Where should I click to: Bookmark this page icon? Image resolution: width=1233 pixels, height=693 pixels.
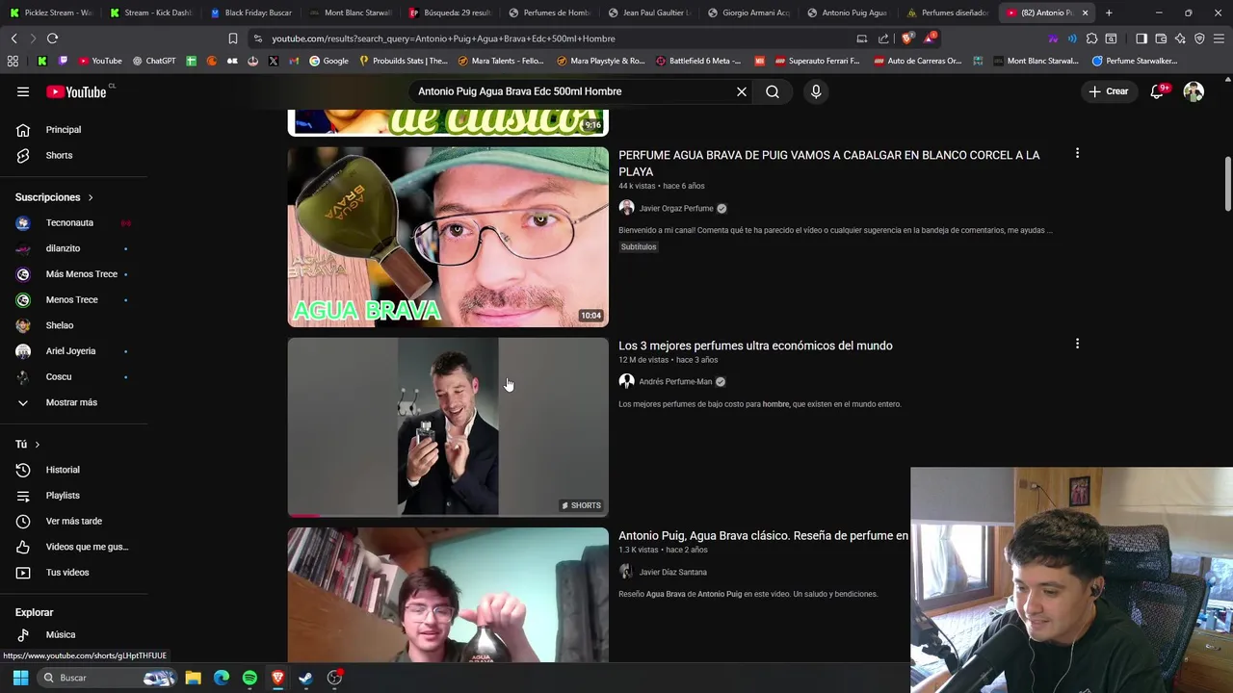pos(232,38)
